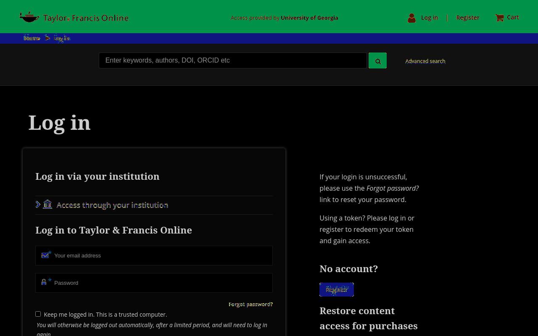Click Access through your institution link
Image resolution: width=538 pixels, height=336 pixels.
[x=112, y=205]
